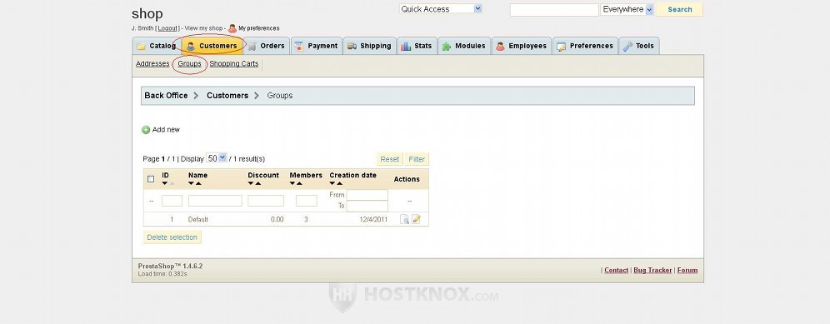Open the Quick Access dropdown

[x=440, y=9]
